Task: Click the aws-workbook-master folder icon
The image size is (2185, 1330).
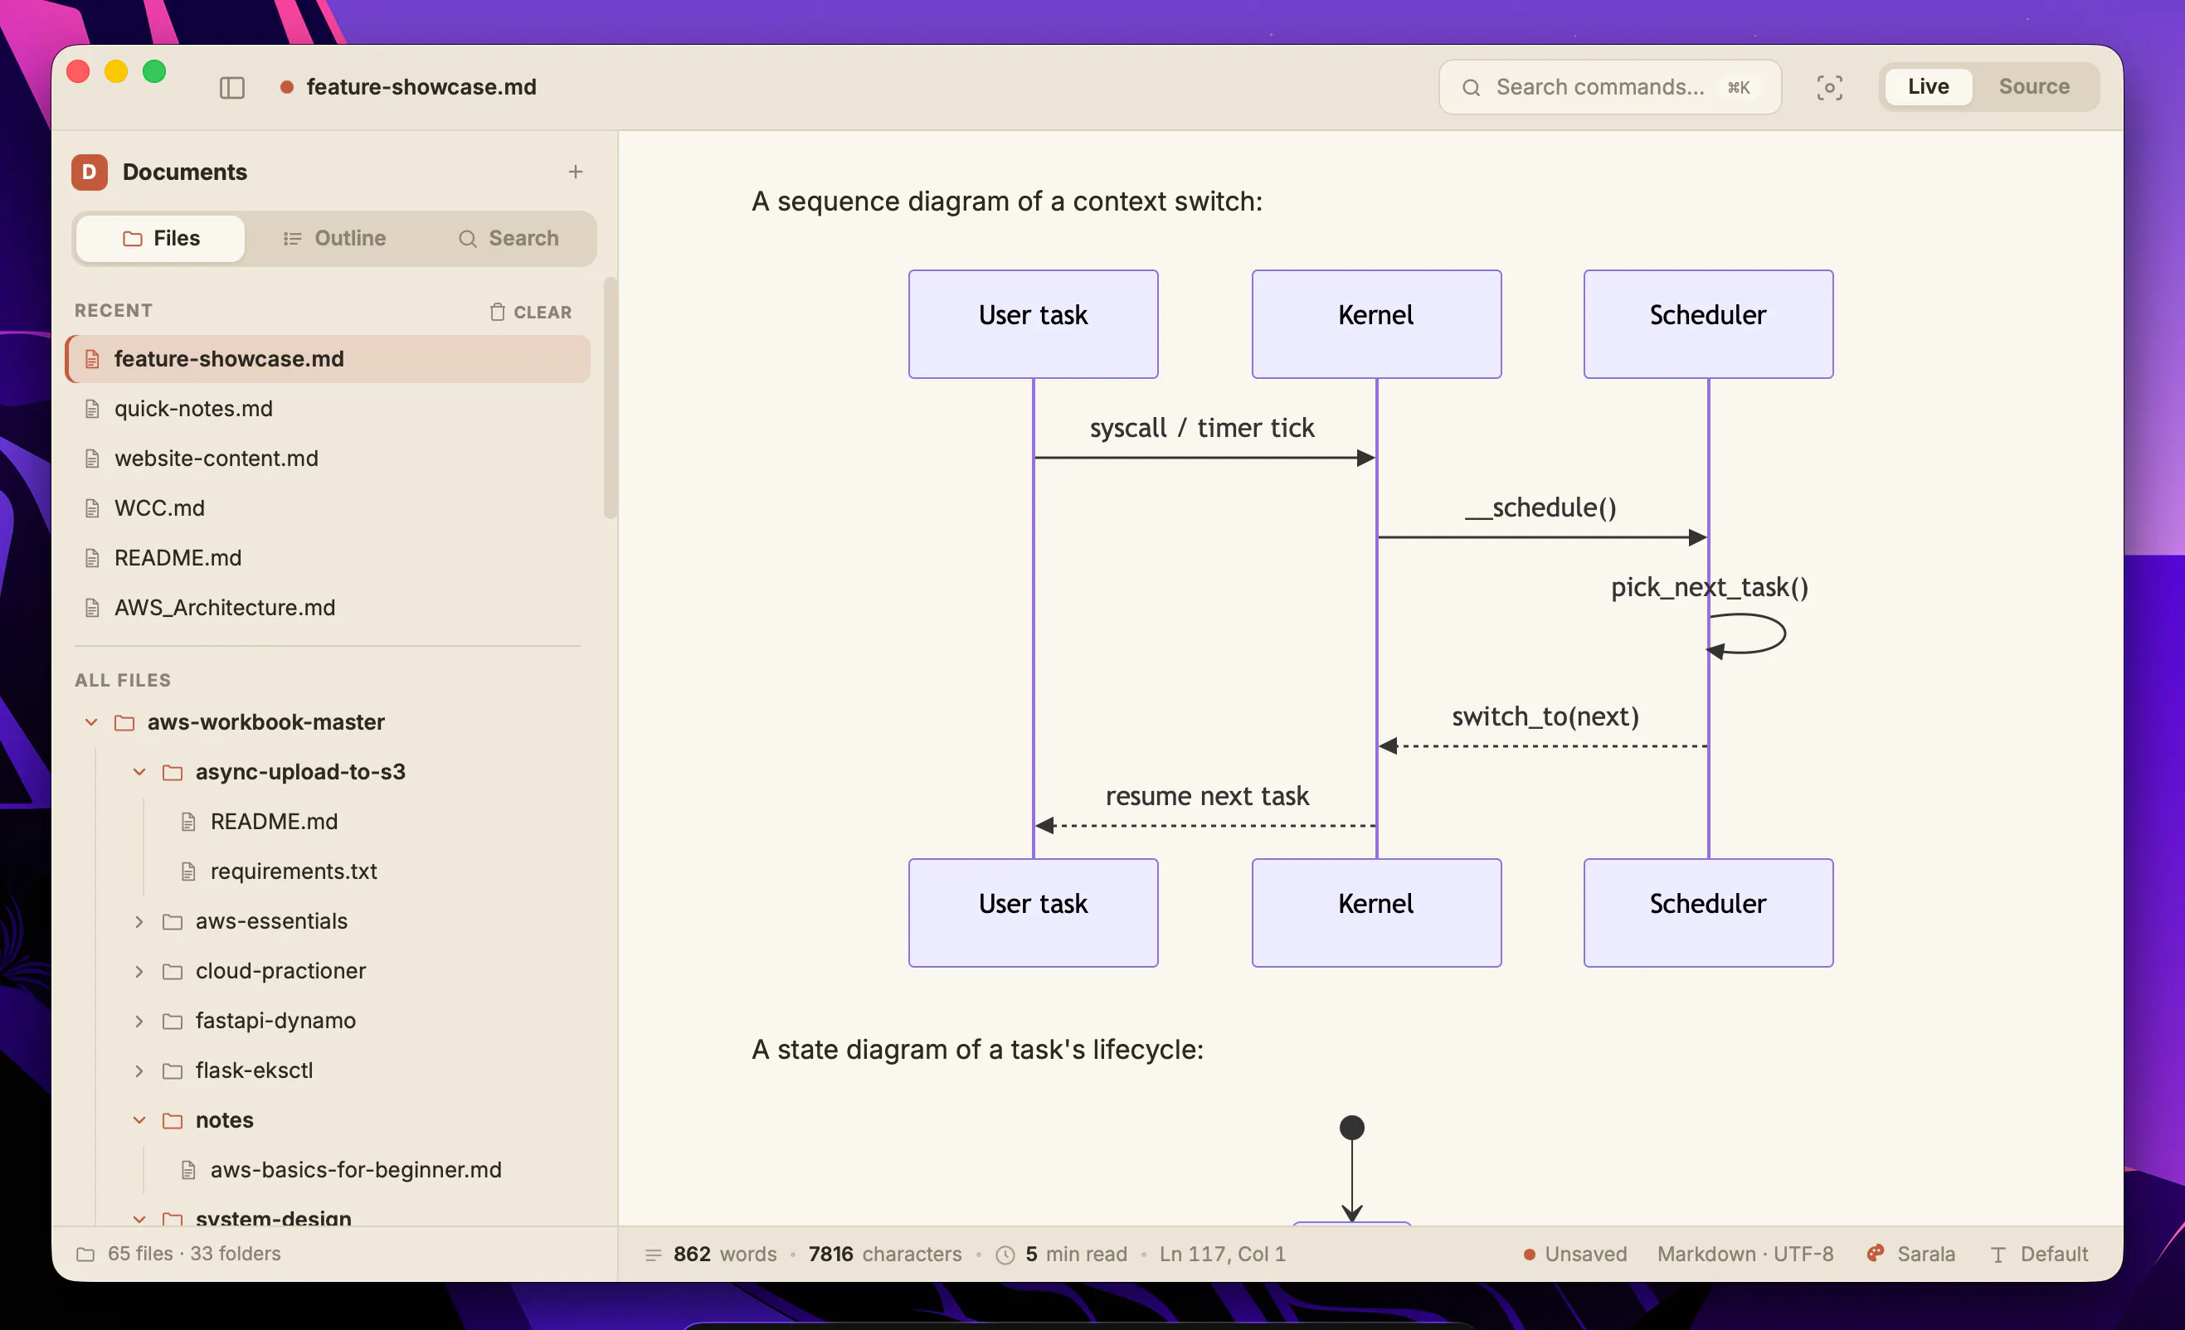Action: tap(125, 723)
